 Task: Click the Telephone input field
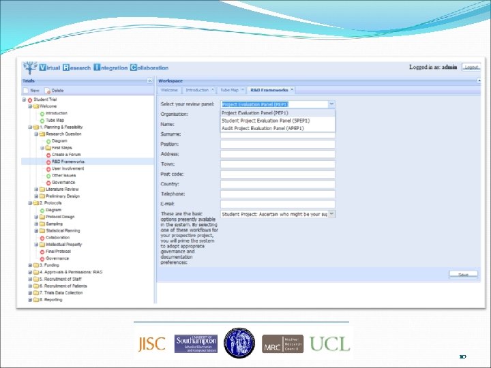coord(278,194)
